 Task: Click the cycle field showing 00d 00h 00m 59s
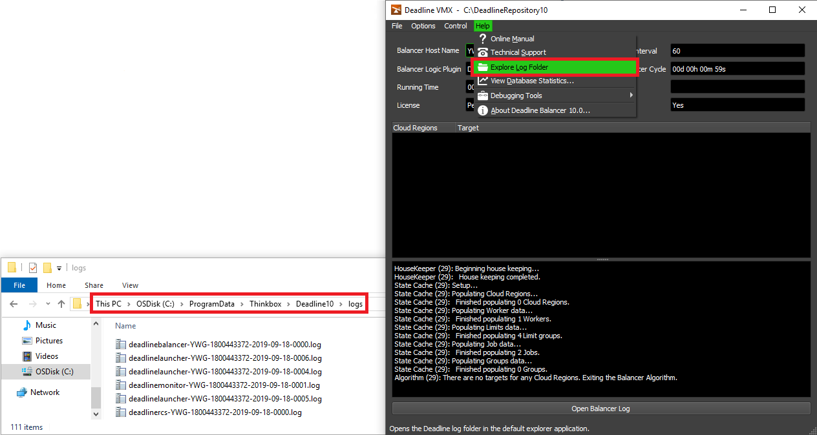coord(737,68)
